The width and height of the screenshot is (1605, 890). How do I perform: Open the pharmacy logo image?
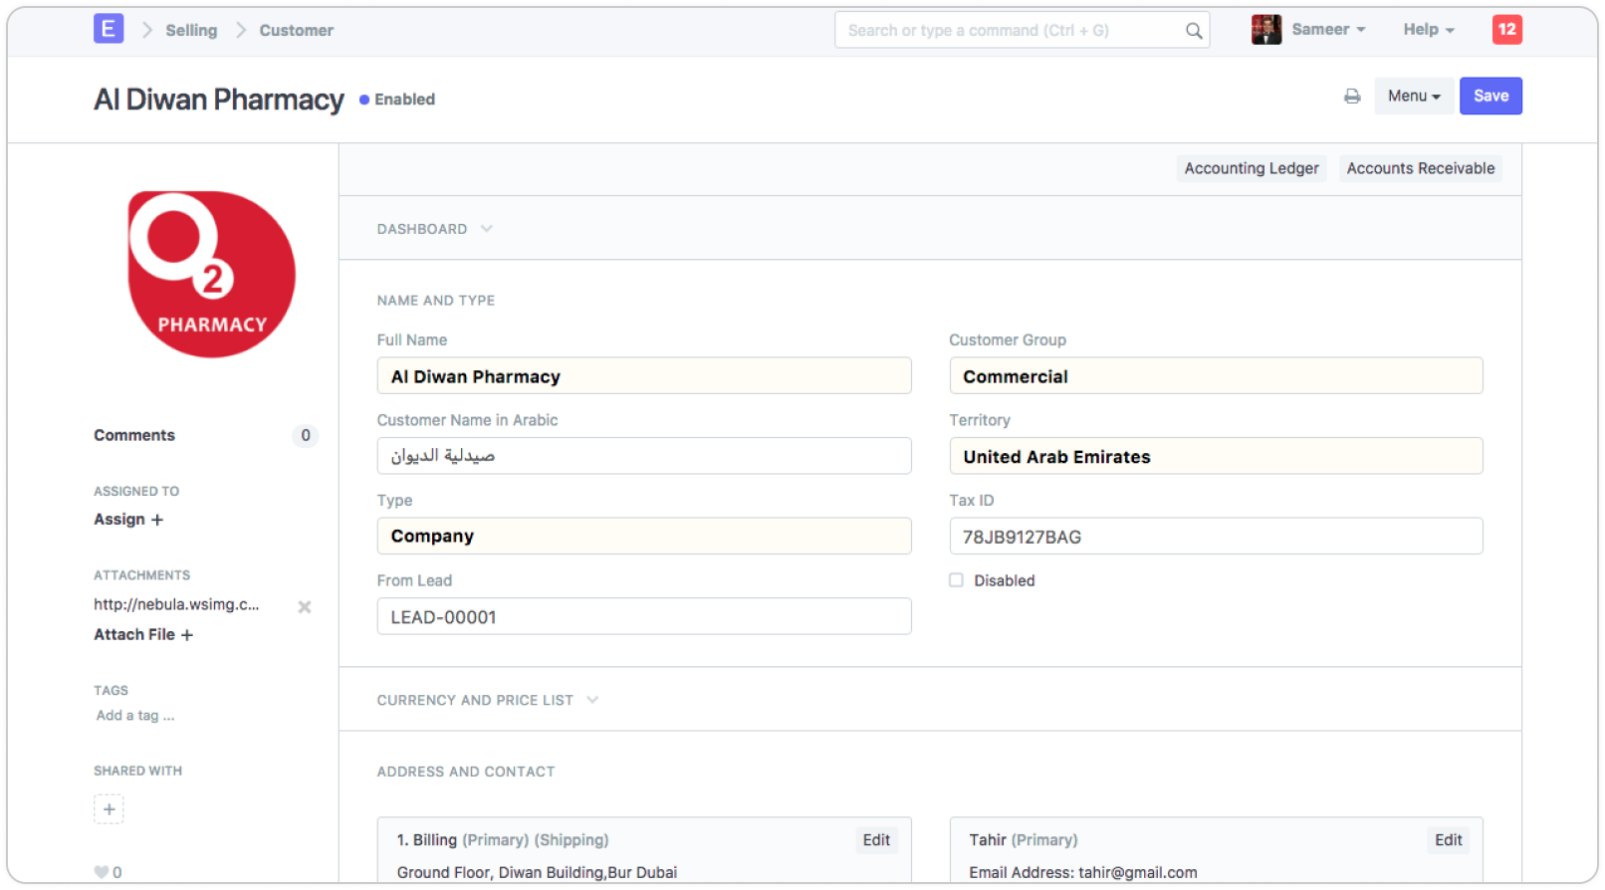pos(211,275)
